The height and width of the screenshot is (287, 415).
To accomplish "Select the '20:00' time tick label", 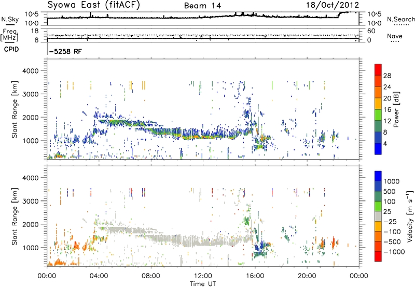I will point(307,276).
